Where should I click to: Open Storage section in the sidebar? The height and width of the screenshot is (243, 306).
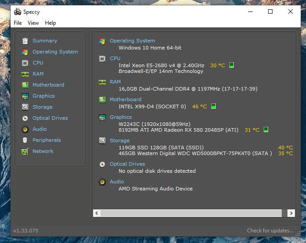coord(42,107)
